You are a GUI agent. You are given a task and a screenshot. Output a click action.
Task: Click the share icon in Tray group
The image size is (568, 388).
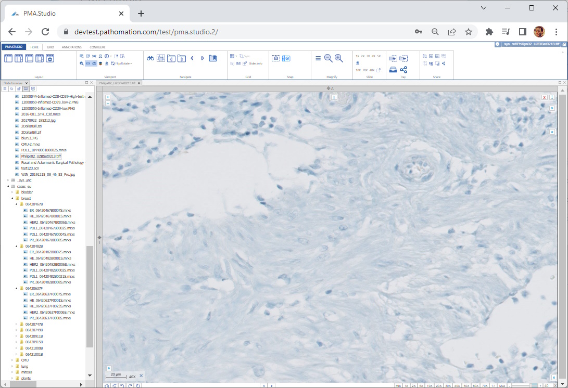click(403, 70)
